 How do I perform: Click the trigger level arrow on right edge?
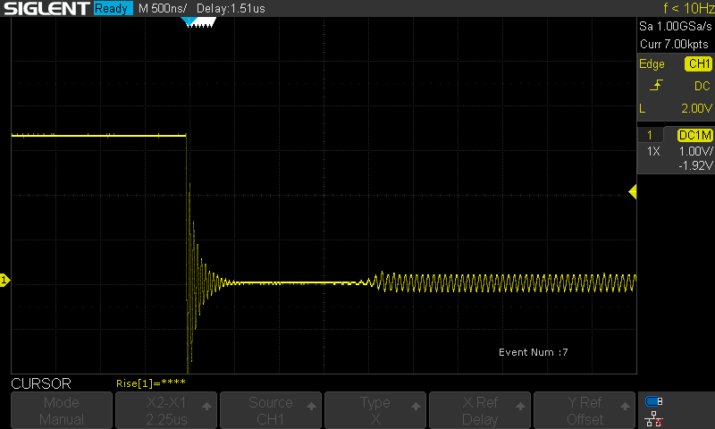(633, 192)
